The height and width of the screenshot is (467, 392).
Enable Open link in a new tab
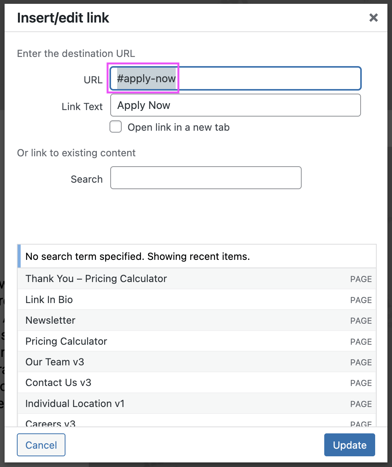(x=116, y=127)
